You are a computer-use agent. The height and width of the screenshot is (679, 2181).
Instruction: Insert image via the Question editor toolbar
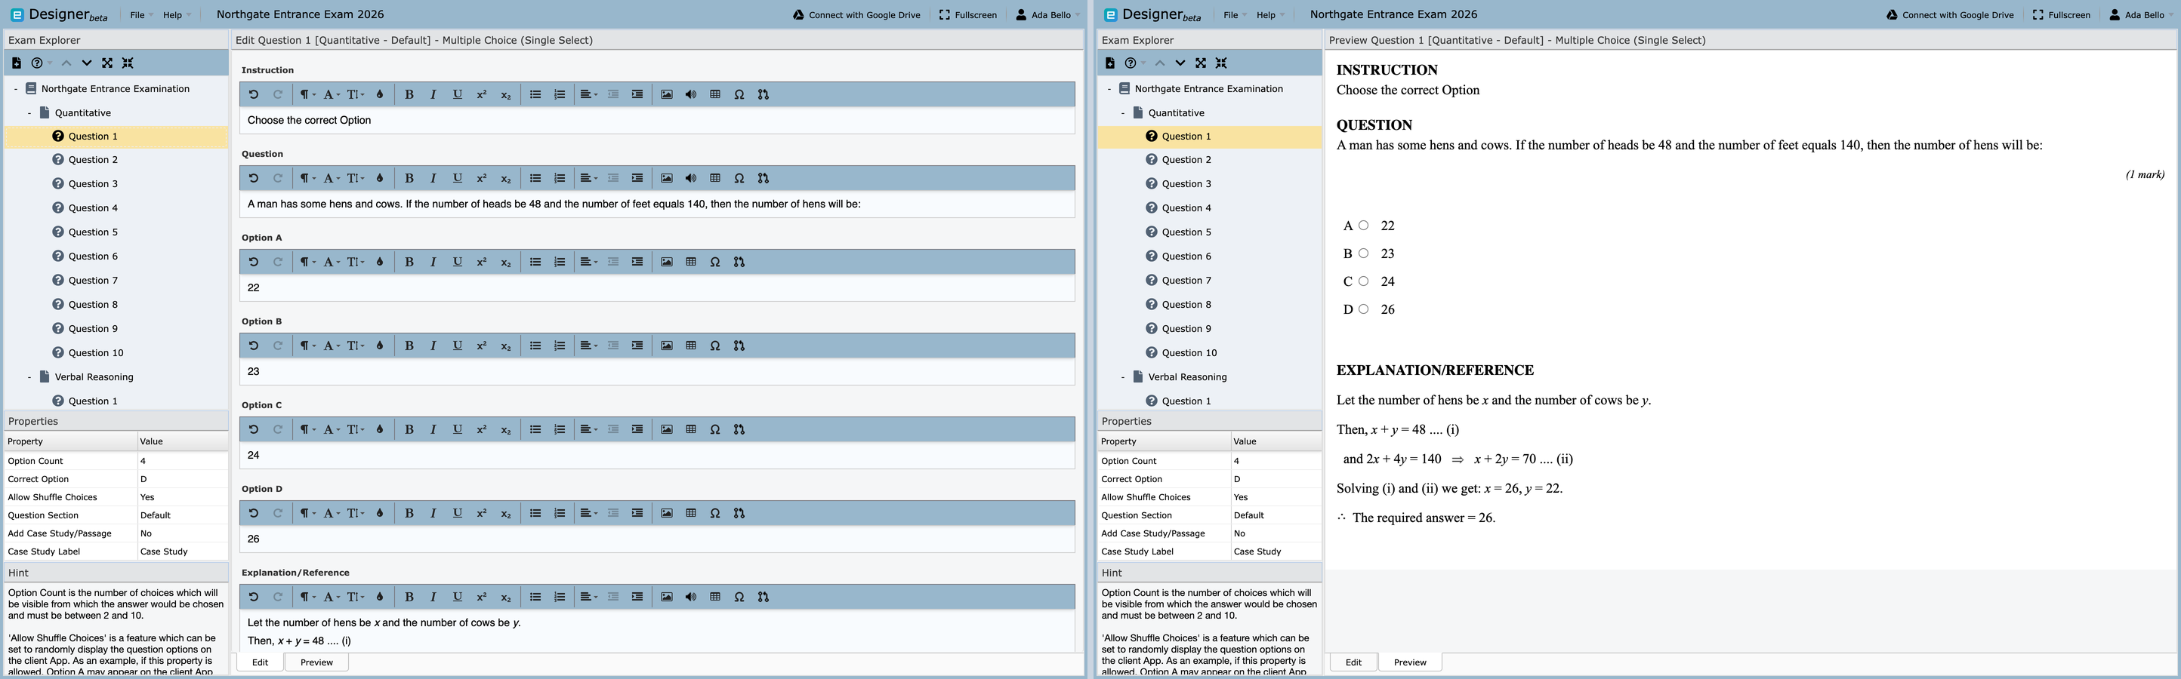[x=667, y=178]
